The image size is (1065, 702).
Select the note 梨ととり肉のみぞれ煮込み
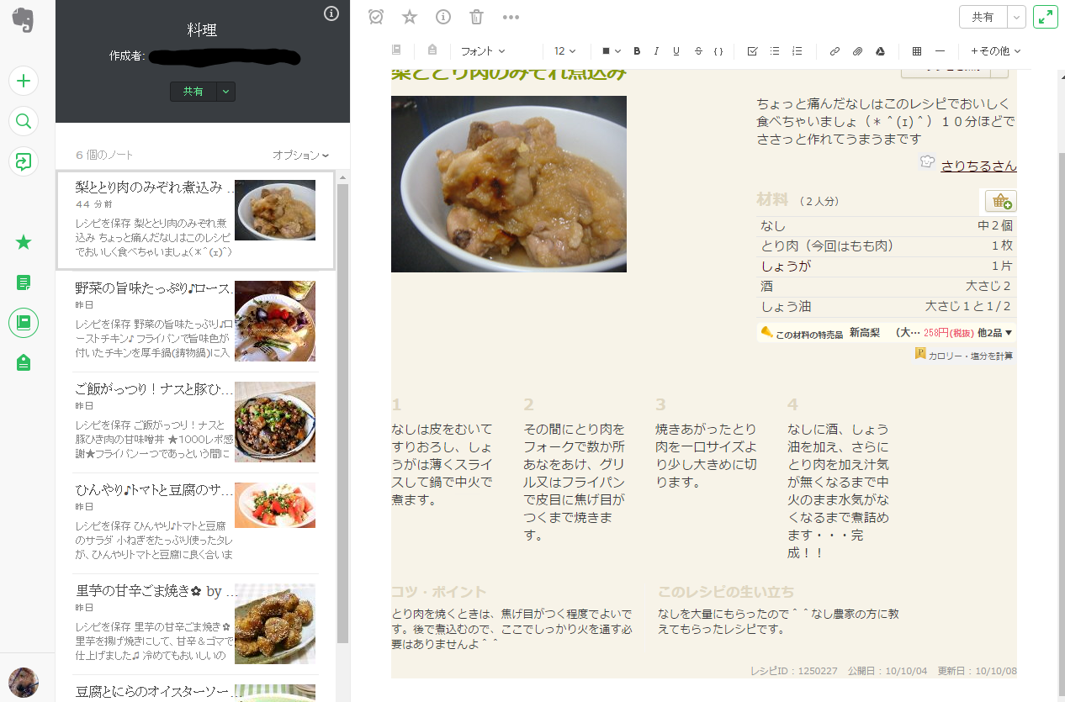tap(196, 220)
